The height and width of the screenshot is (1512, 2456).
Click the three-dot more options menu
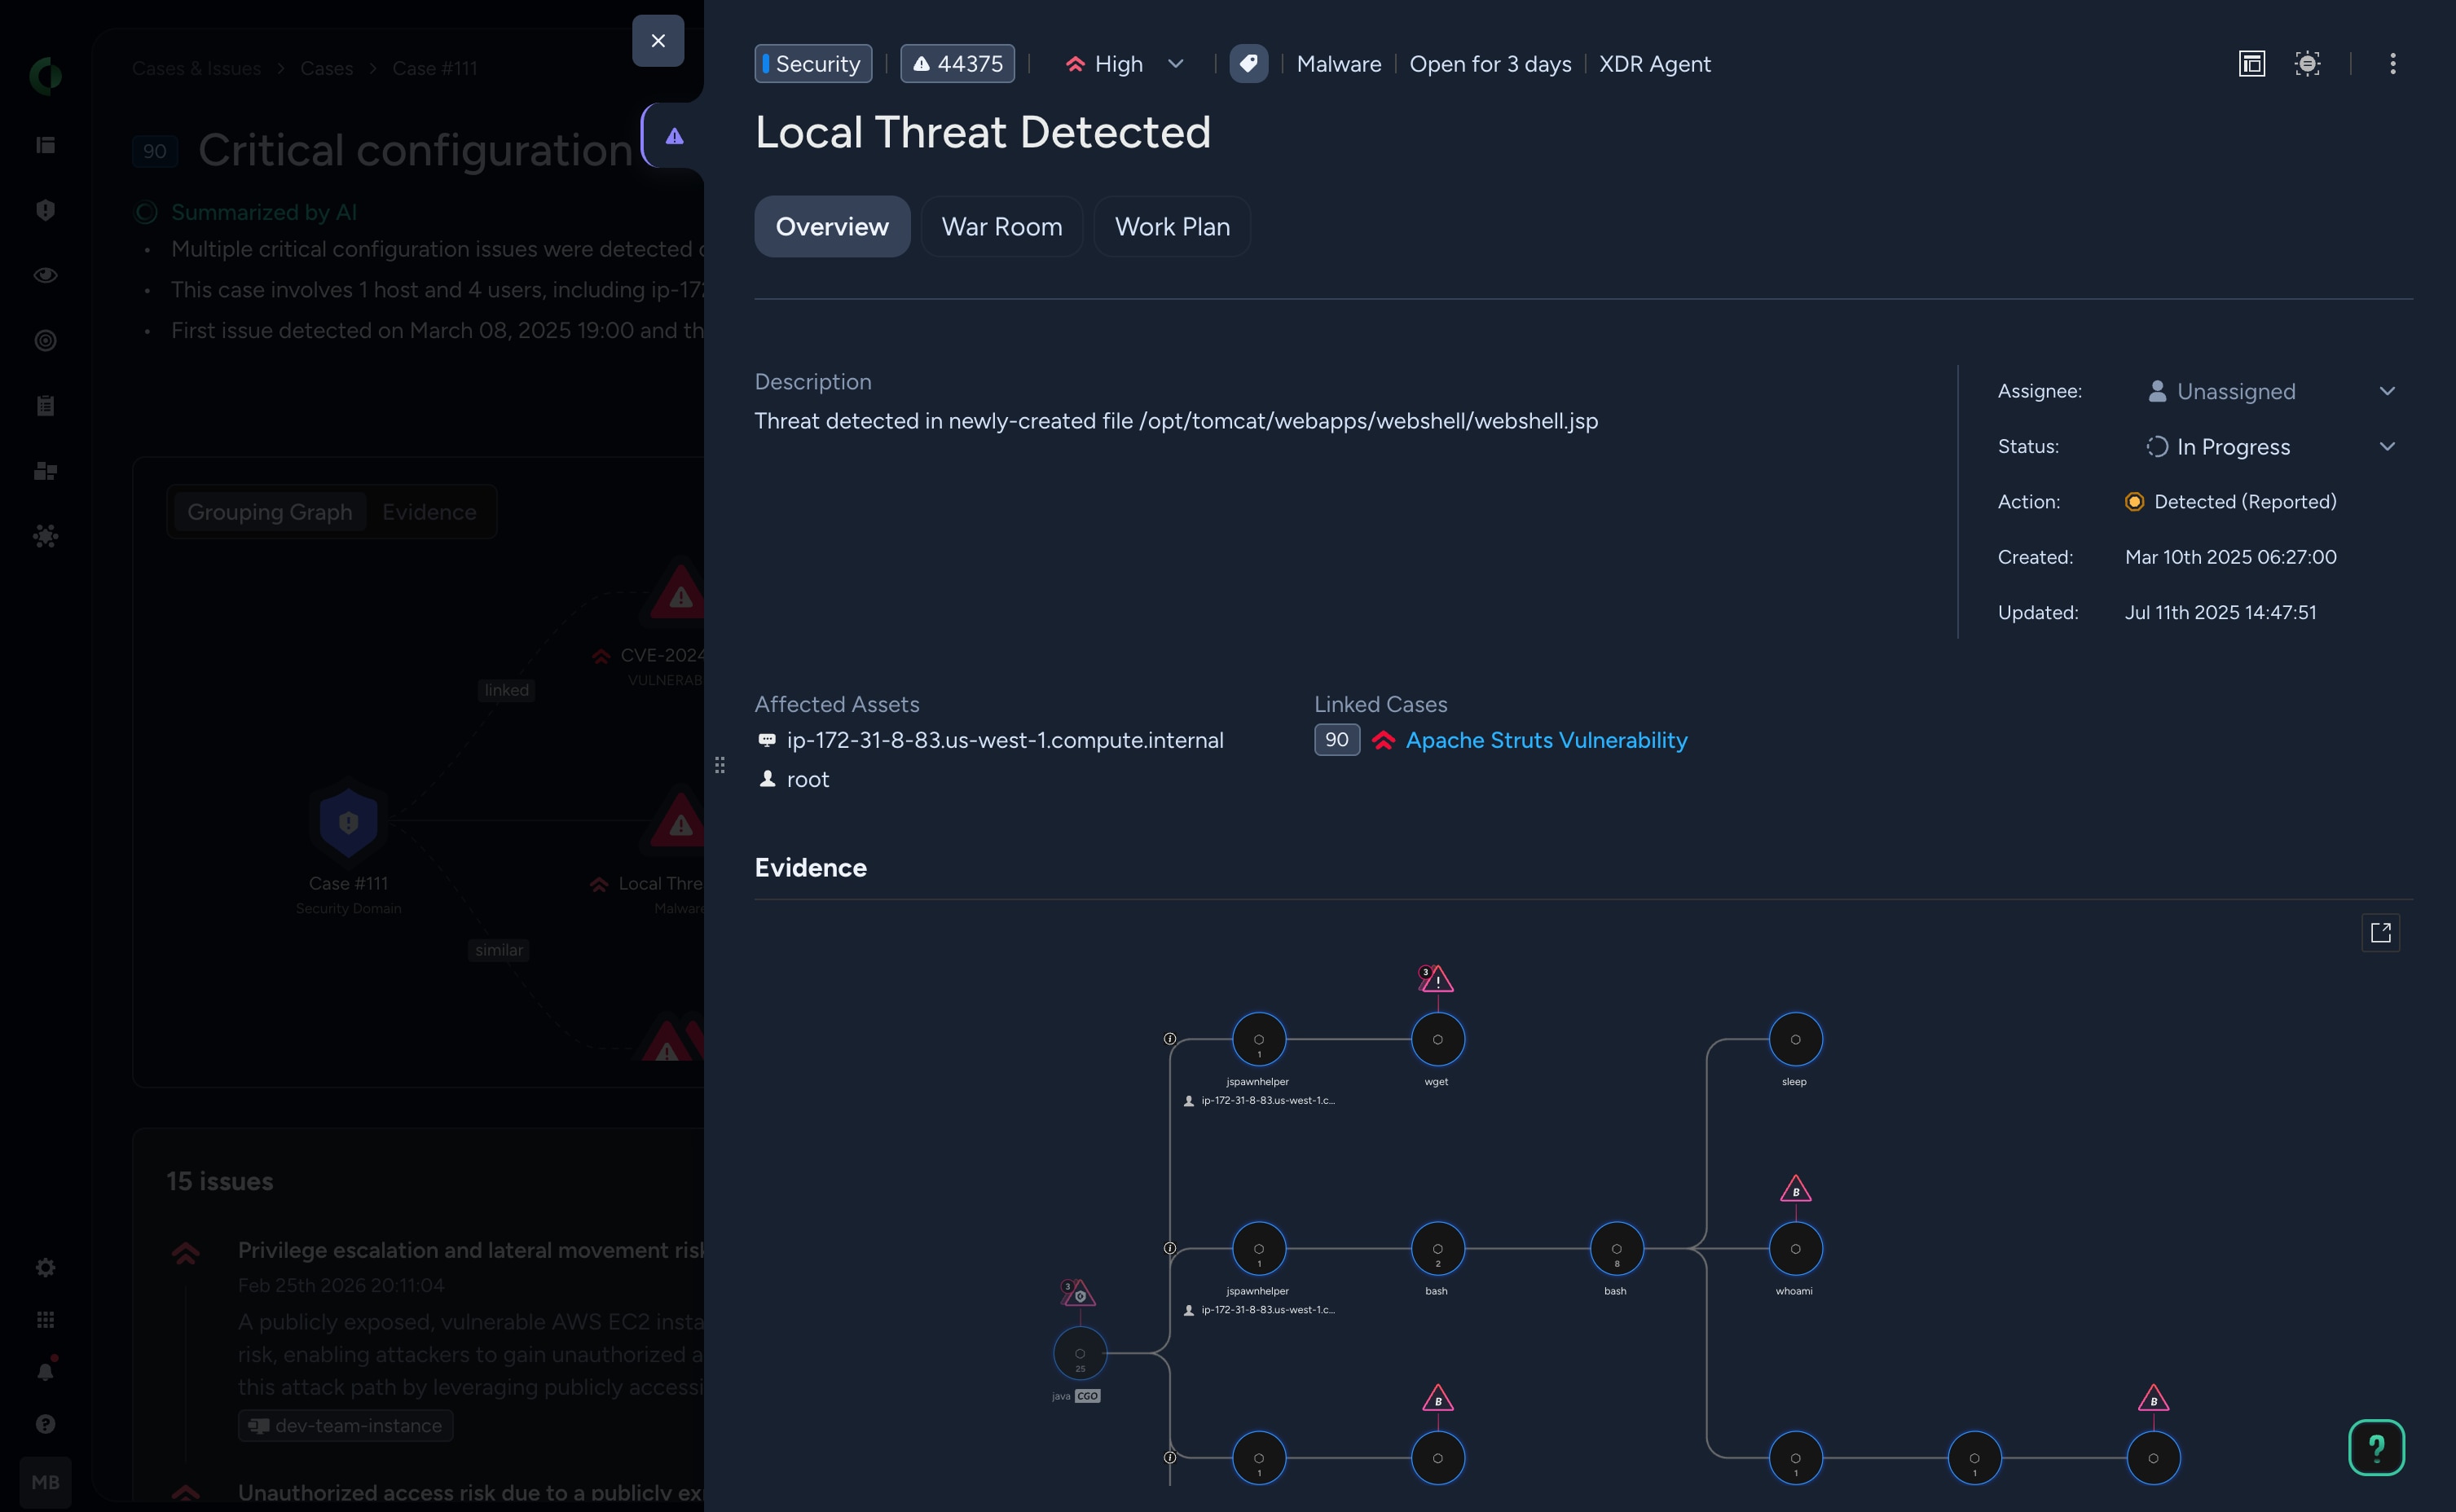point(2392,64)
